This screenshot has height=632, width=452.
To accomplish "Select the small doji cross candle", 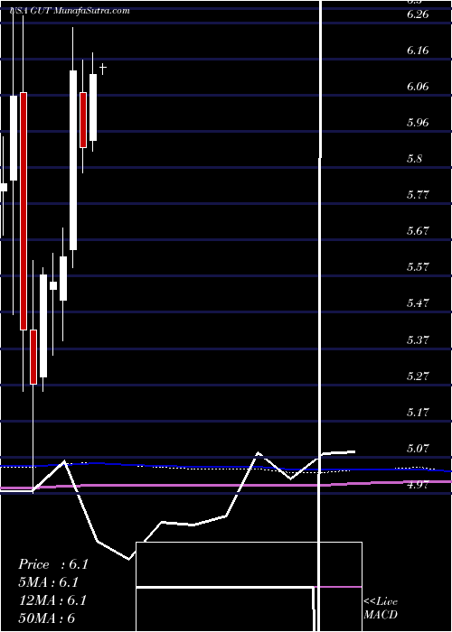I will pyautogui.click(x=103, y=69).
